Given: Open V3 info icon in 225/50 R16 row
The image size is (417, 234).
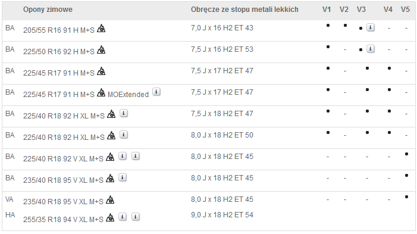Looking at the screenshot, I should tap(371, 49).
